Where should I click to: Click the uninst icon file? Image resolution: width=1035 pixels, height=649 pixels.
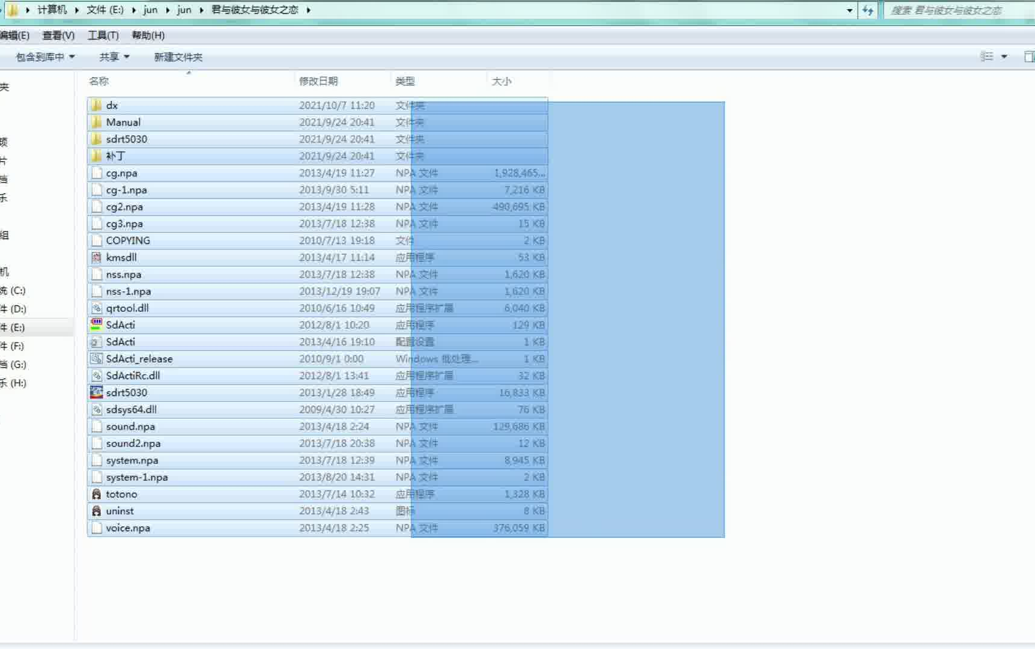tap(96, 511)
